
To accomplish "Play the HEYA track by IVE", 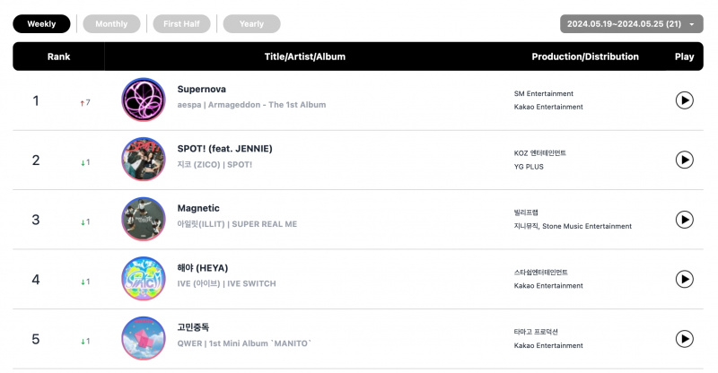I will pyautogui.click(x=684, y=279).
